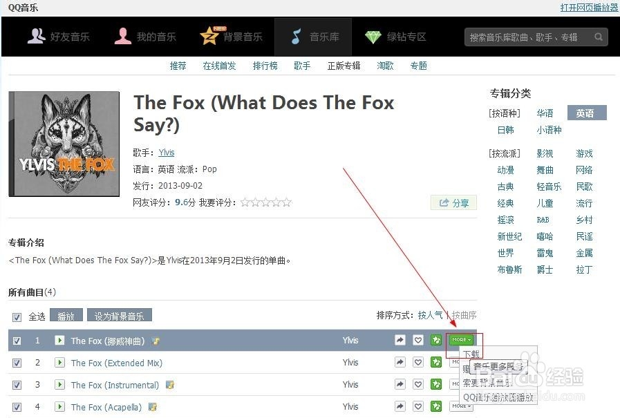Open the 正版专辑 page
Screen dimensions: 620x418
pos(344,66)
